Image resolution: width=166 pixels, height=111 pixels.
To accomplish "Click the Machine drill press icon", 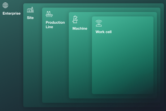I will coord(75,19).
